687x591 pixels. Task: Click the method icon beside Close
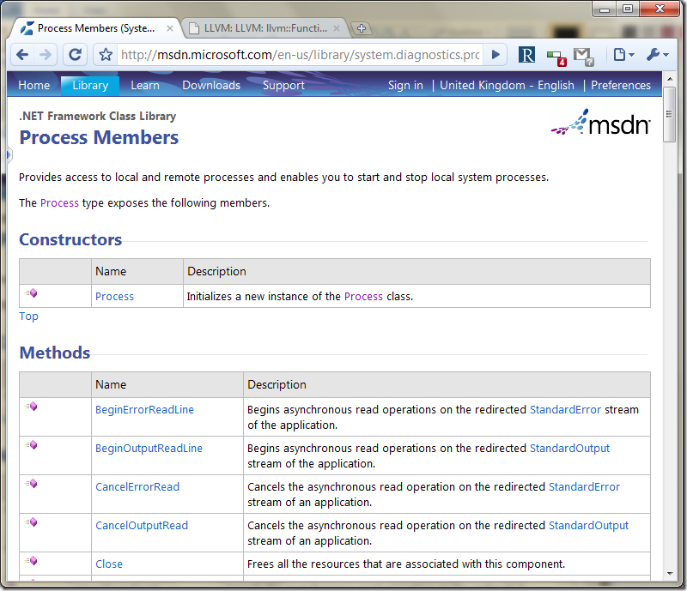coord(31,560)
